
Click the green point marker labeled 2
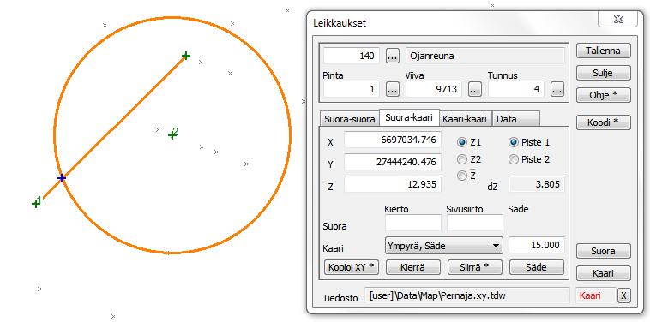pyautogui.click(x=172, y=135)
